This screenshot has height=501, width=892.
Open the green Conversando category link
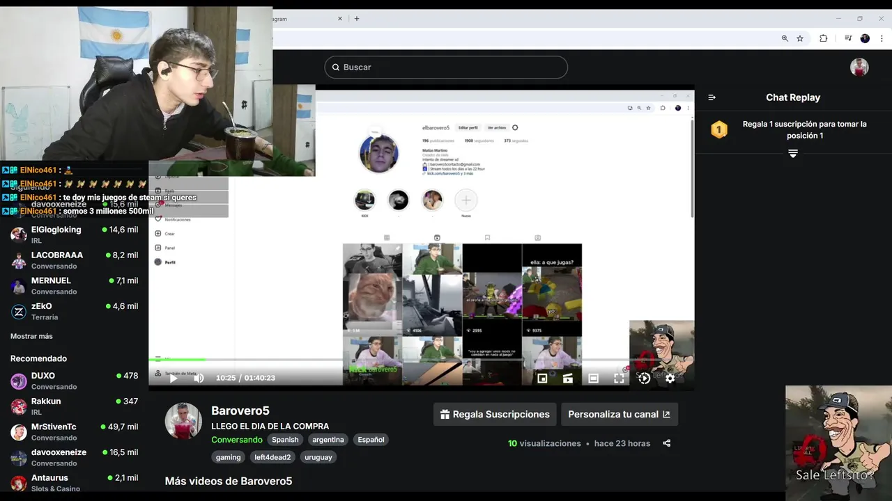(x=237, y=440)
